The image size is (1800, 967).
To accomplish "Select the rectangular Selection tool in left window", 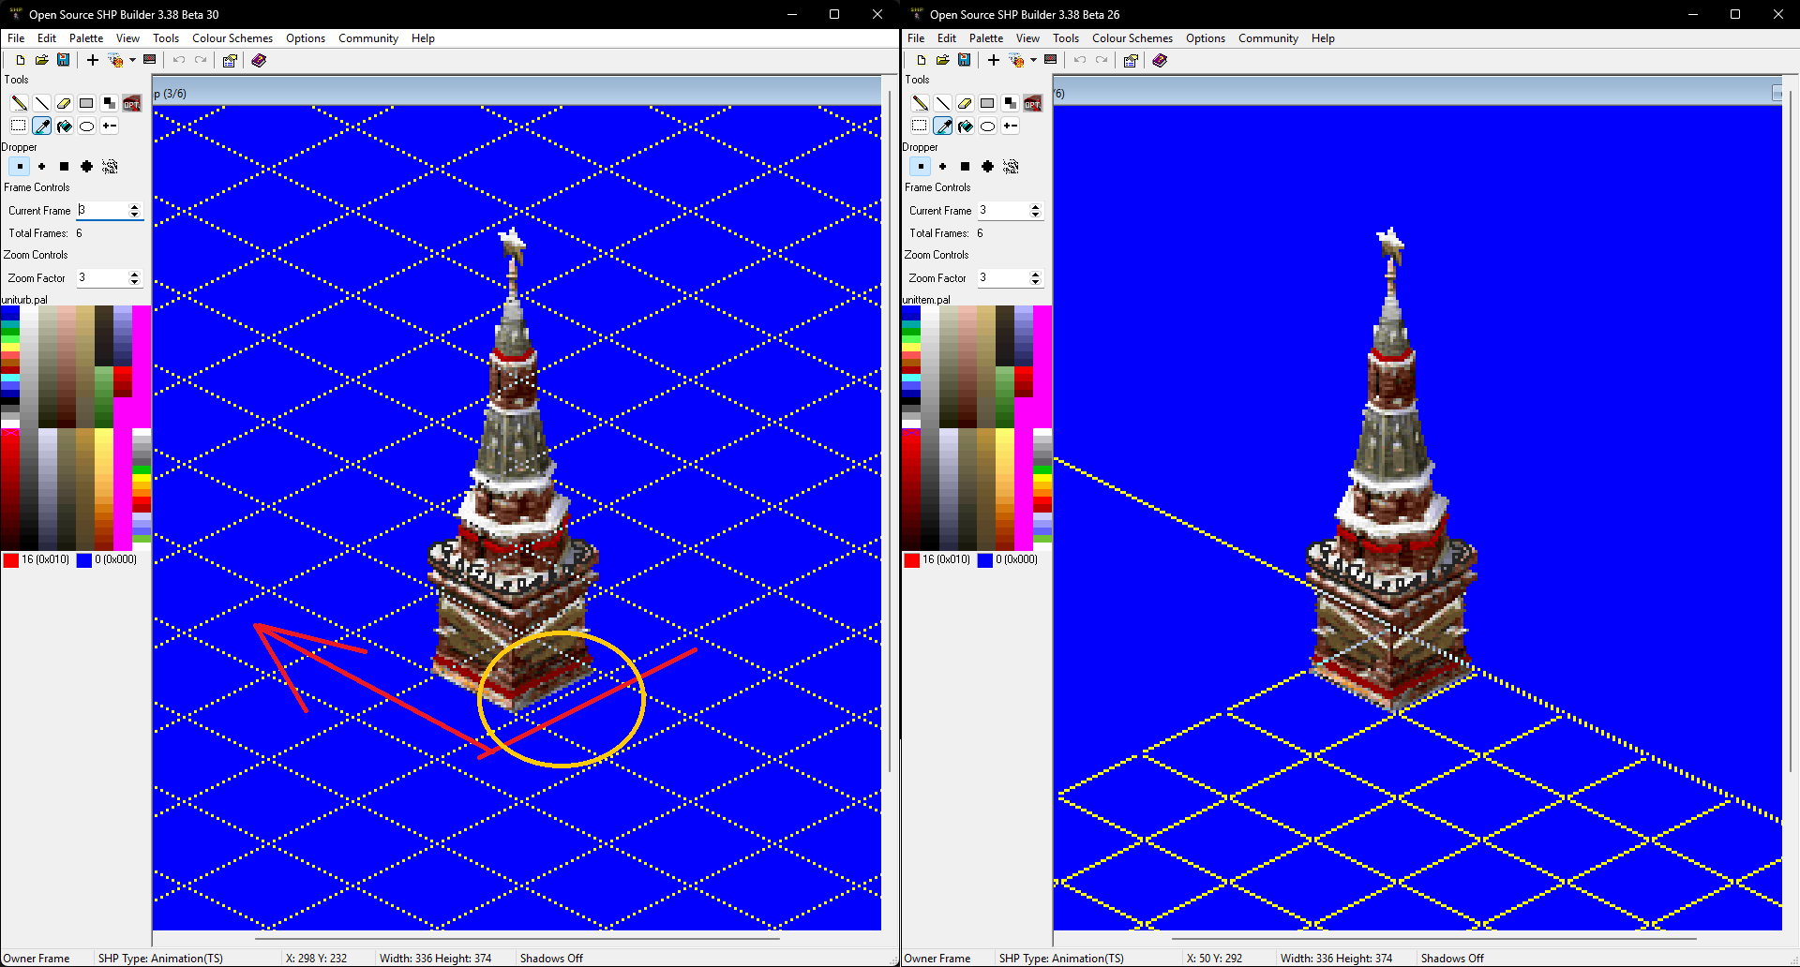I will pos(19,126).
